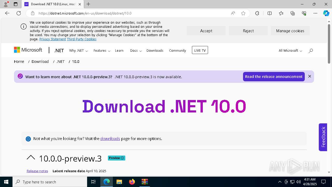Image resolution: width=332 pixels, height=187 pixels.
Task: Collapse the 10.0.0-preview.3 section
Action: [31, 158]
